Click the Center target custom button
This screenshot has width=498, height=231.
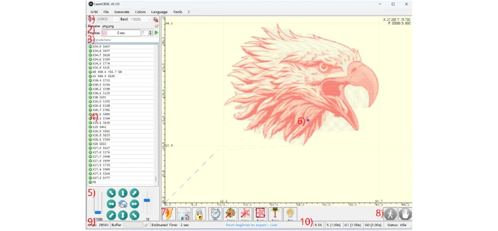[230, 214]
